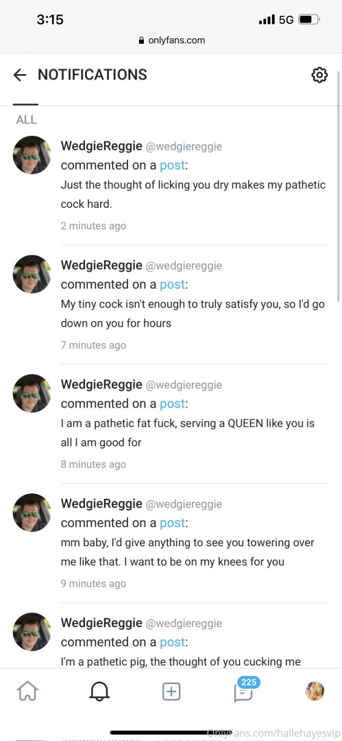
Task: Open WedgieReggie username in second notification
Action: point(101,265)
